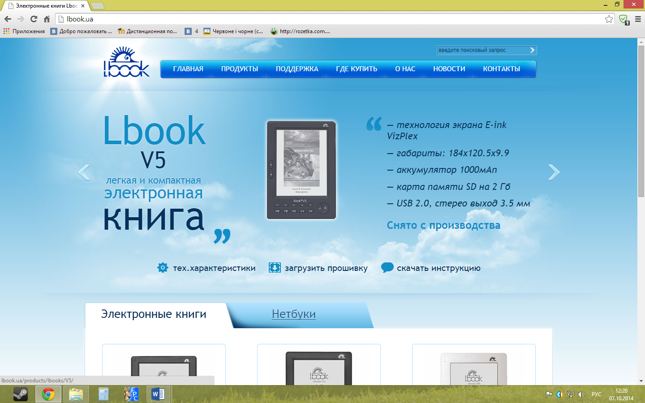Image resolution: width=645 pixels, height=403 pixels.
Task: Click the site search input field
Action: pos(482,50)
